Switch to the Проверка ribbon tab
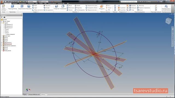175x98 pixels. [15, 4]
